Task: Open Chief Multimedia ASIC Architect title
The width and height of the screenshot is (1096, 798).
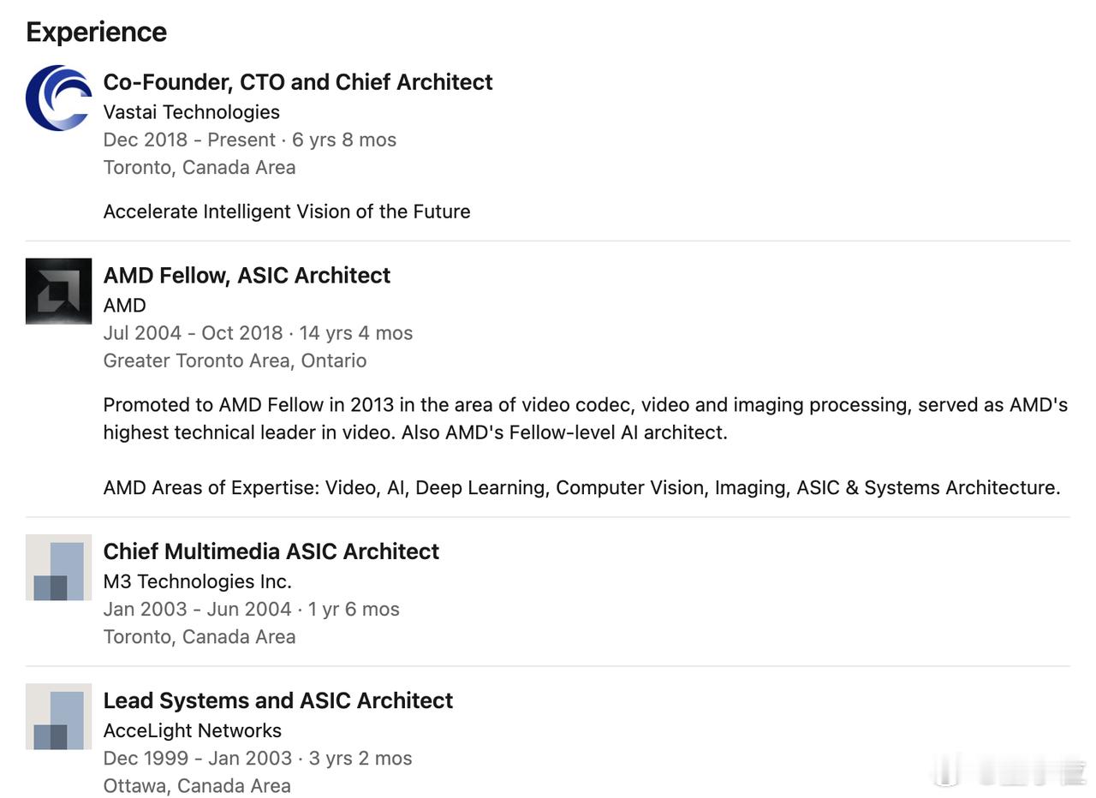Action: coord(271,551)
